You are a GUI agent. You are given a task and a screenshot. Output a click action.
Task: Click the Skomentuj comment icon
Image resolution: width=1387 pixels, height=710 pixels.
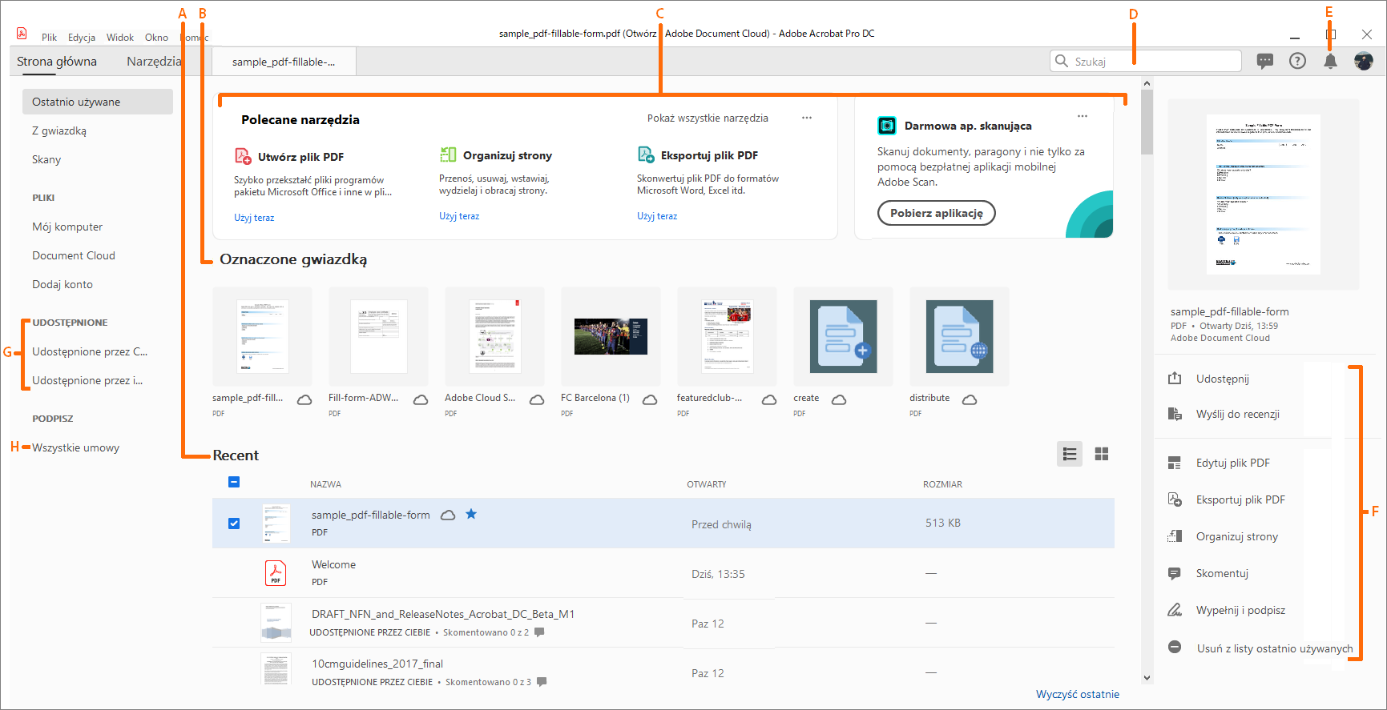coord(1175,573)
